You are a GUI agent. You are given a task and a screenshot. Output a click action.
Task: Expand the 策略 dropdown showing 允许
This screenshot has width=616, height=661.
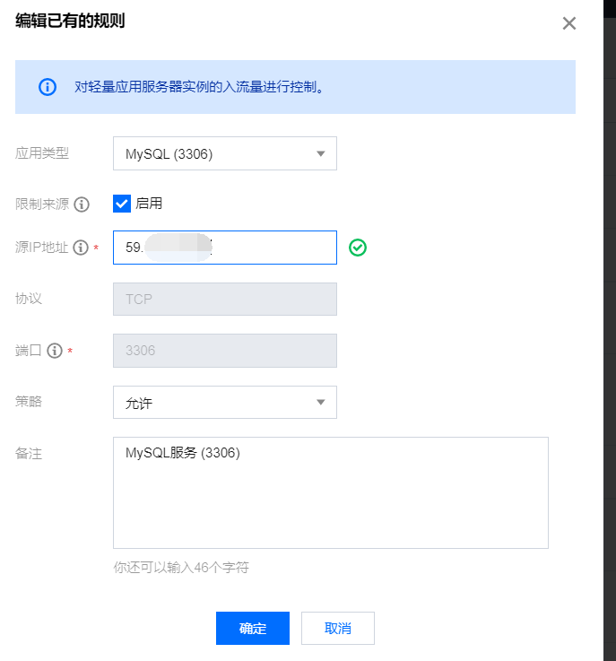coord(224,403)
